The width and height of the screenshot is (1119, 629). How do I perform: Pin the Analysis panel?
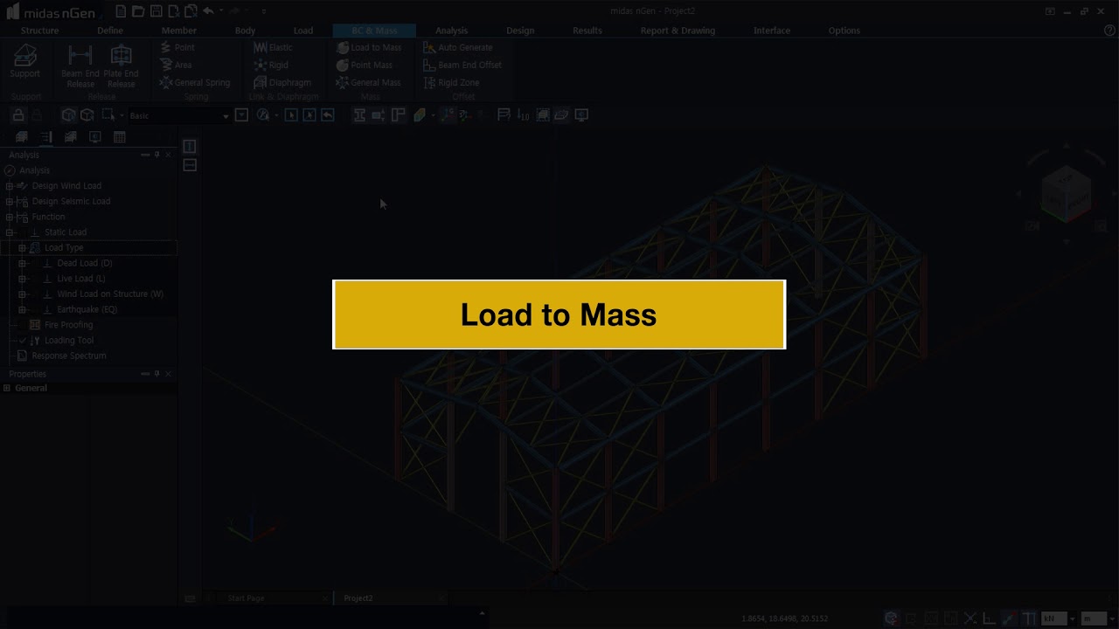point(156,155)
